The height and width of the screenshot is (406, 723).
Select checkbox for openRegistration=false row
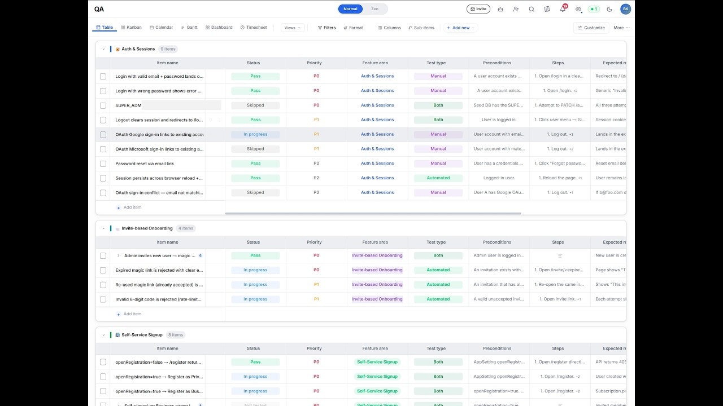pos(103,362)
